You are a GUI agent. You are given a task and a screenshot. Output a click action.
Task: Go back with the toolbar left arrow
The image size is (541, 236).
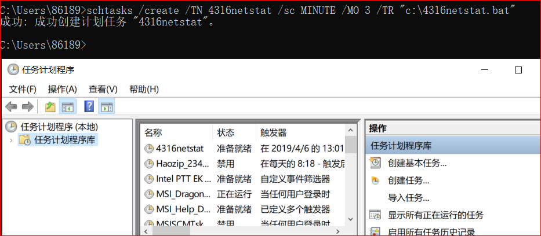12,106
